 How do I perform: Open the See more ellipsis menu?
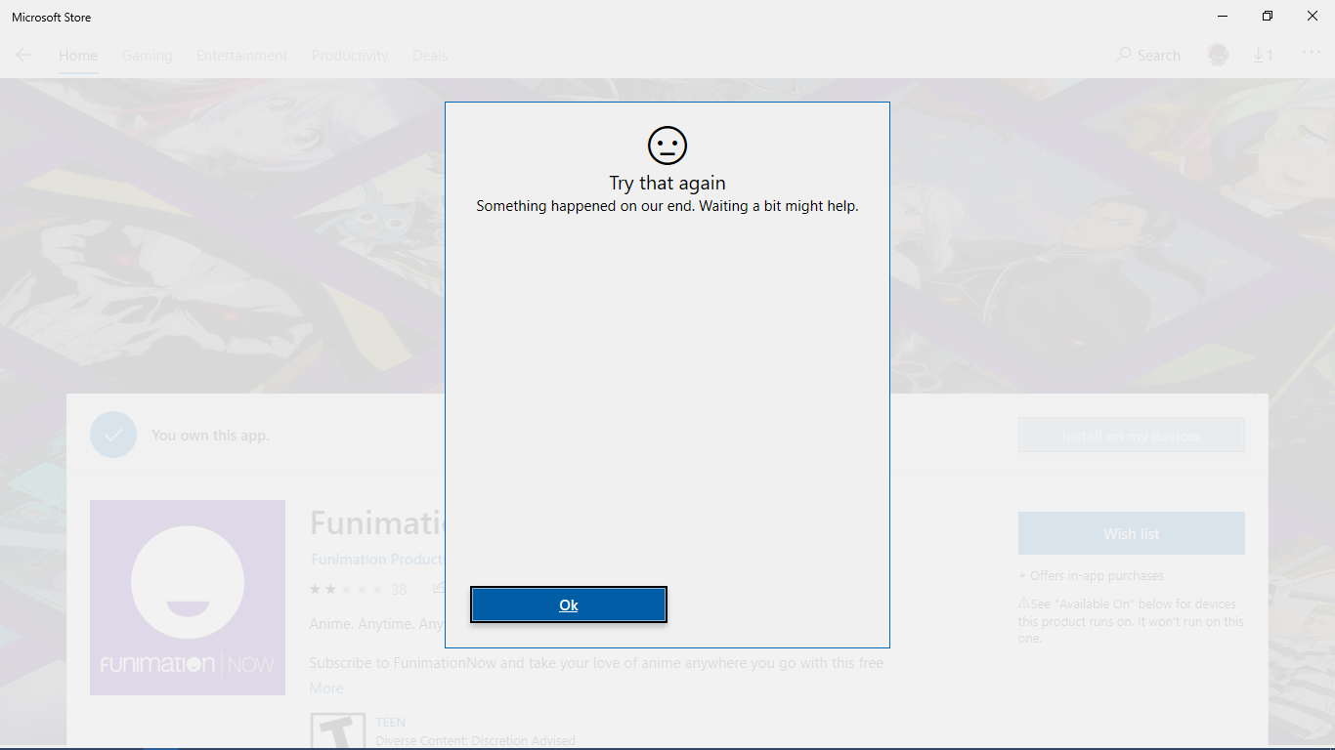point(1312,53)
